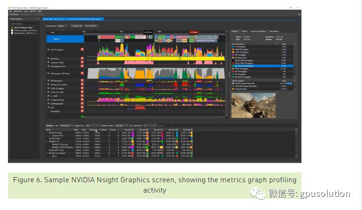Expand the L2 Traffic row
This screenshot has width=362, height=210.
48,96
